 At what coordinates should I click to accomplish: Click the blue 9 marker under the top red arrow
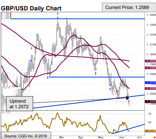click(58, 18)
